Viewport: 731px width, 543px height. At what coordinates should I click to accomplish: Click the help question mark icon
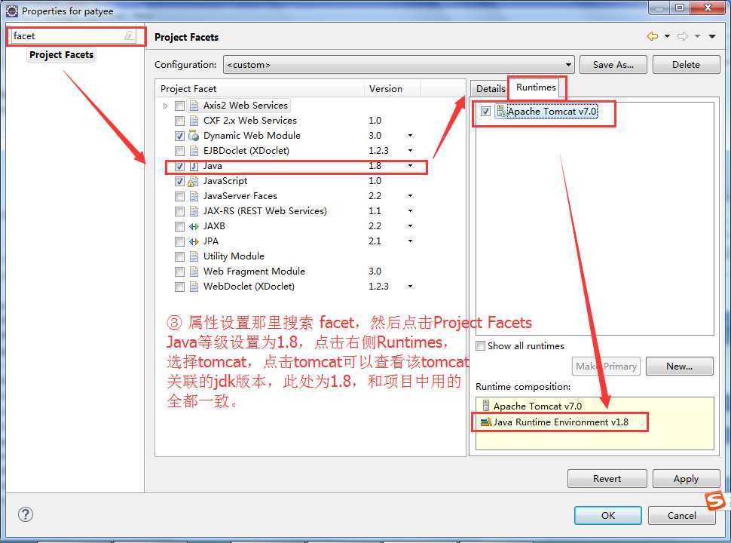(25, 514)
